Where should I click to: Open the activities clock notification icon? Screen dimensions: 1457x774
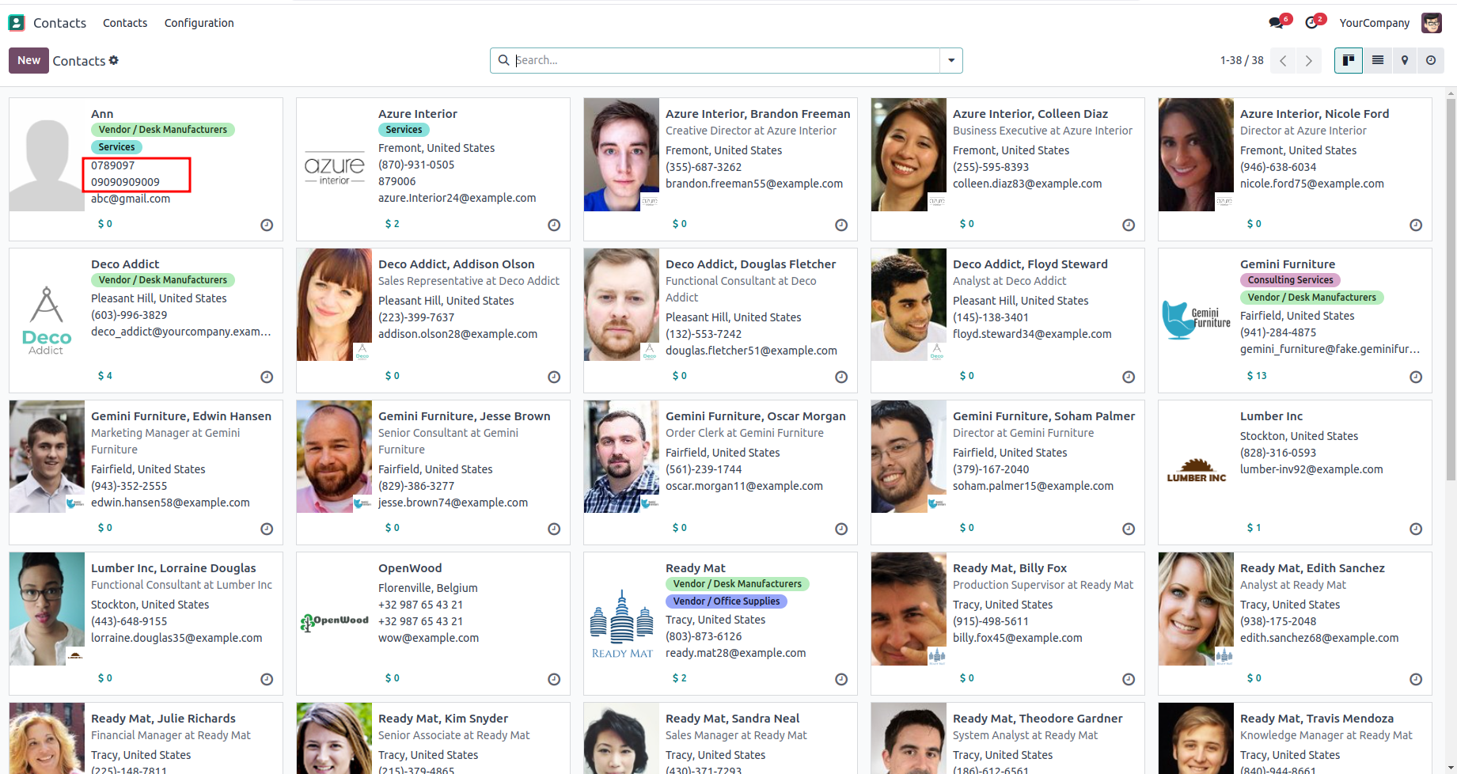click(1311, 23)
